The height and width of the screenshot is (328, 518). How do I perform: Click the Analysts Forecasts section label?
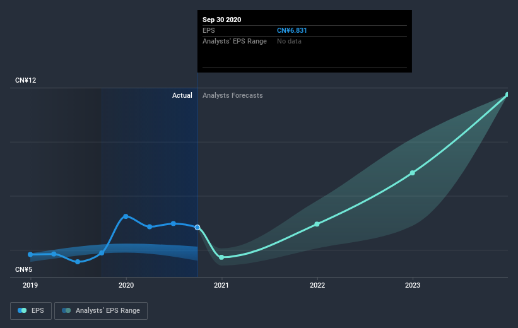(x=233, y=95)
